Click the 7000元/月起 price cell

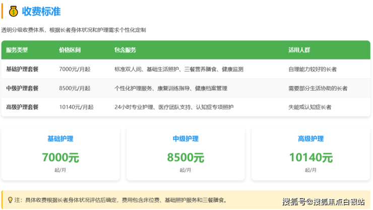pos(75,69)
